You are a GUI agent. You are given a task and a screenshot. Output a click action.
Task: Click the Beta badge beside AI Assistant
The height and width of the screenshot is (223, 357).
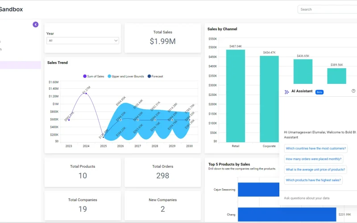319,92
